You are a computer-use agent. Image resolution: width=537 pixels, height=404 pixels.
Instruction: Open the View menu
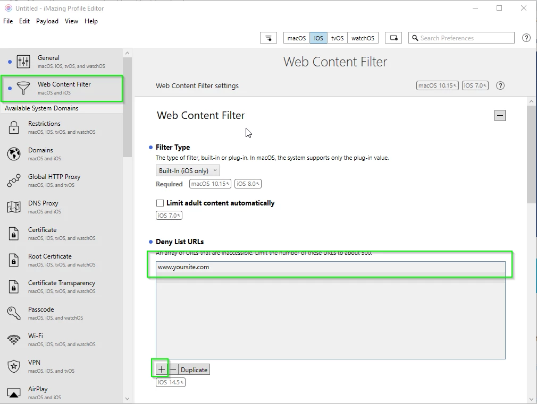click(x=71, y=21)
